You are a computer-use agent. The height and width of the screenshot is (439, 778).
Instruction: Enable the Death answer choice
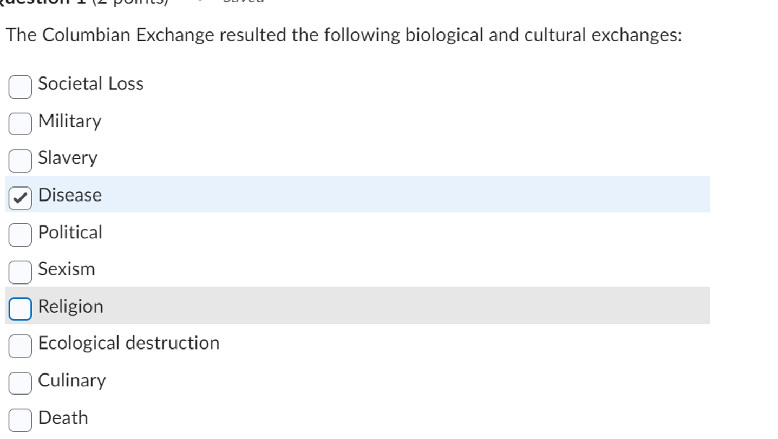(19, 420)
